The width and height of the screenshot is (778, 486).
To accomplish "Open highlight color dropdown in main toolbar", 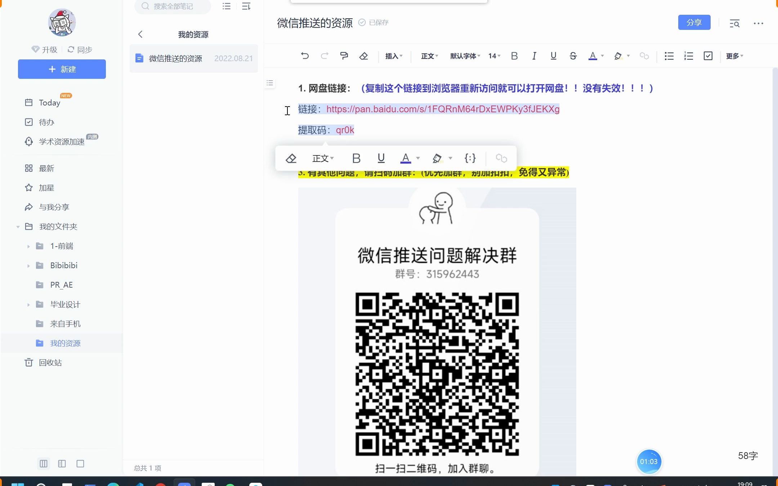I will [x=628, y=56].
